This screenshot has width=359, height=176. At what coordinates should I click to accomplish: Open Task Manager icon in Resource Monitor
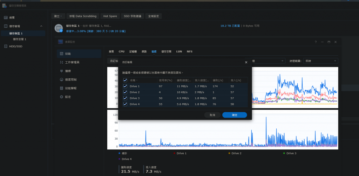point(61,62)
